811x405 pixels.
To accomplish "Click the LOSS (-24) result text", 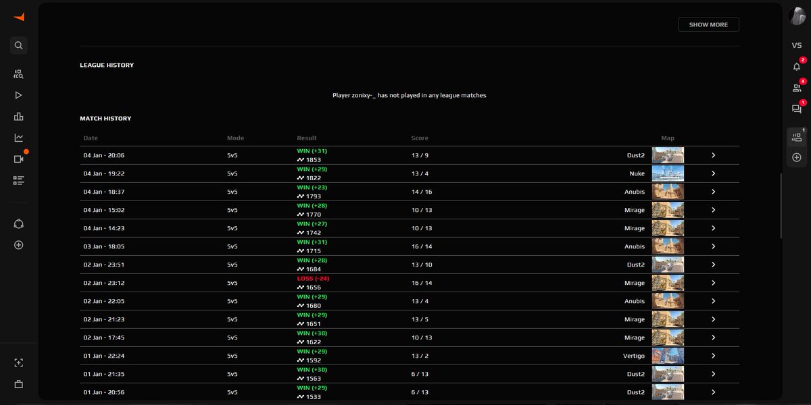I will tap(313, 278).
